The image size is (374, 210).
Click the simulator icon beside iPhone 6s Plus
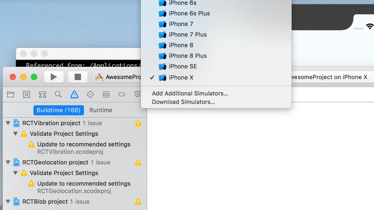pyautogui.click(x=162, y=13)
